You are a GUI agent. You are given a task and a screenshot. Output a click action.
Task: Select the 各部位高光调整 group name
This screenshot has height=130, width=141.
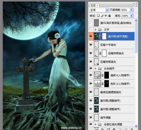click(113, 125)
